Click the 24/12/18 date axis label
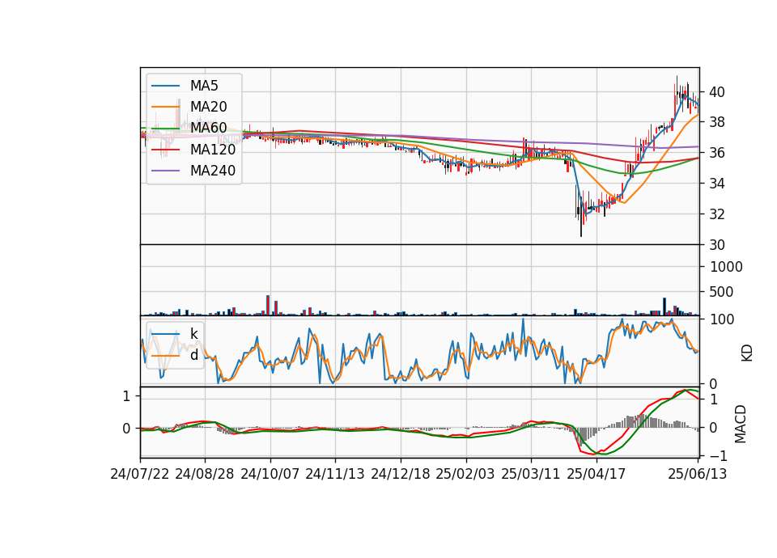This screenshot has width=777, height=558. coord(401,474)
